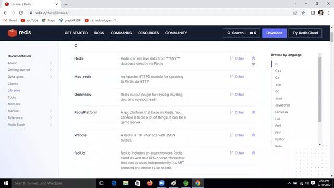334x188 pixels.
Task: Open the Chrome profile avatar
Action: pyautogui.click(x=321, y=13)
